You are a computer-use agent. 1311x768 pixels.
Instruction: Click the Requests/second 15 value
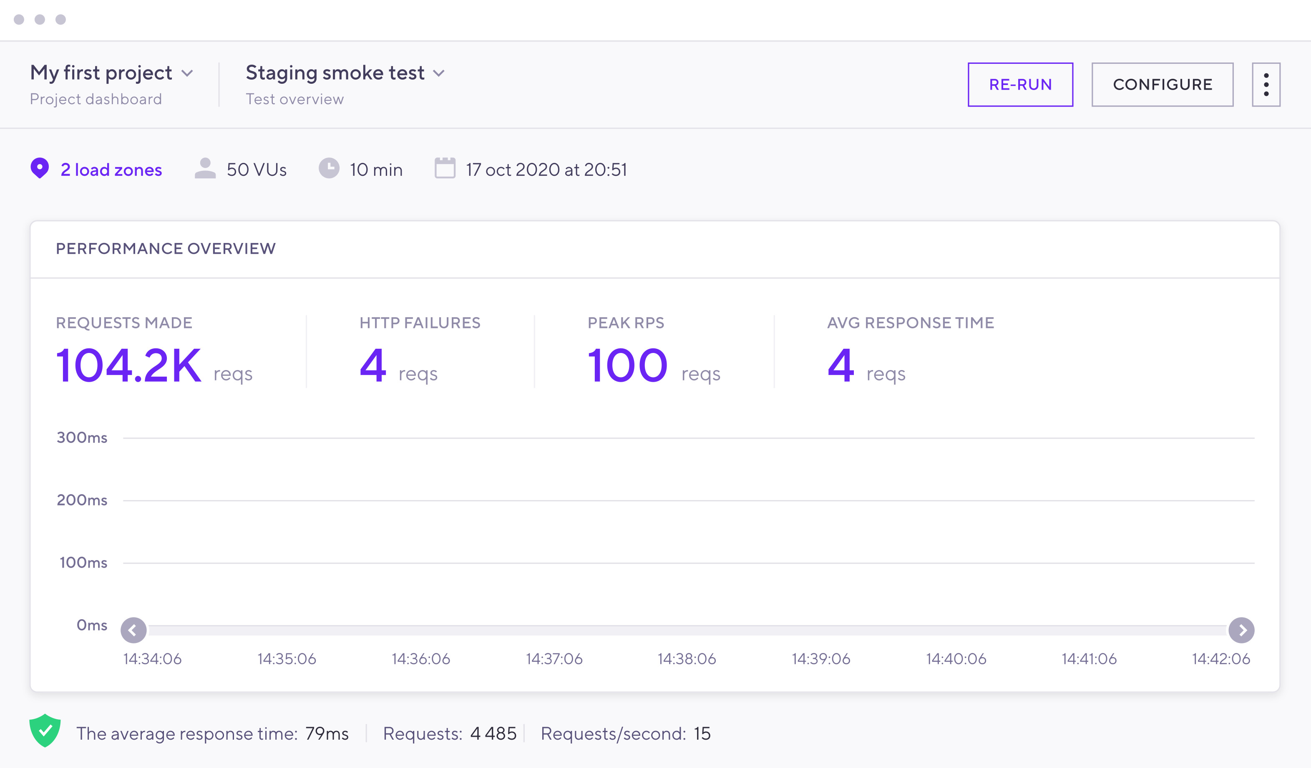click(702, 734)
